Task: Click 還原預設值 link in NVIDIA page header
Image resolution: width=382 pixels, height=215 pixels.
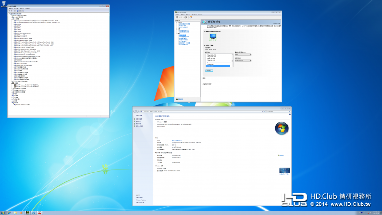Action: coord(277,24)
